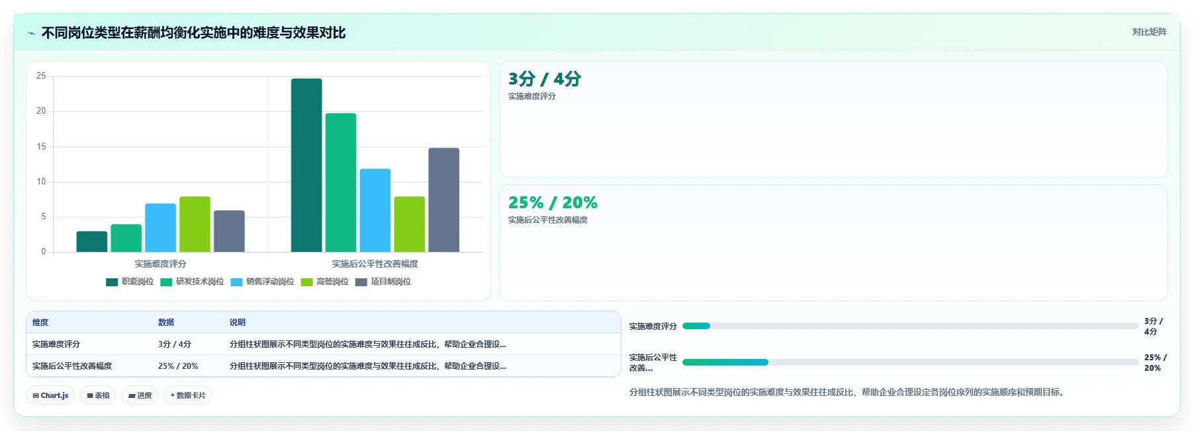The image size is (1194, 431).
Task: Click the 说明 column header
Action: (x=238, y=323)
